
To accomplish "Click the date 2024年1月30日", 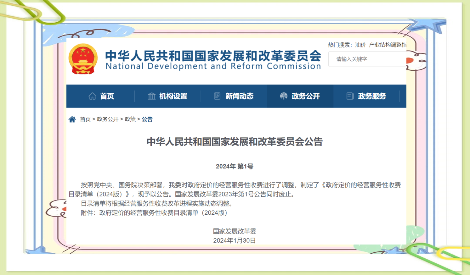I will (x=235, y=240).
